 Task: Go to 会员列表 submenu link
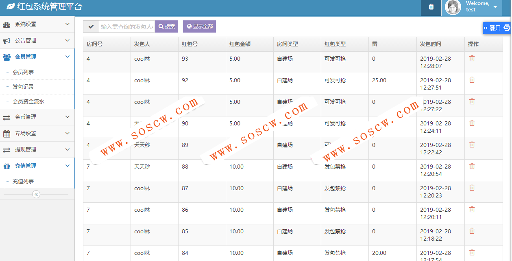click(23, 72)
